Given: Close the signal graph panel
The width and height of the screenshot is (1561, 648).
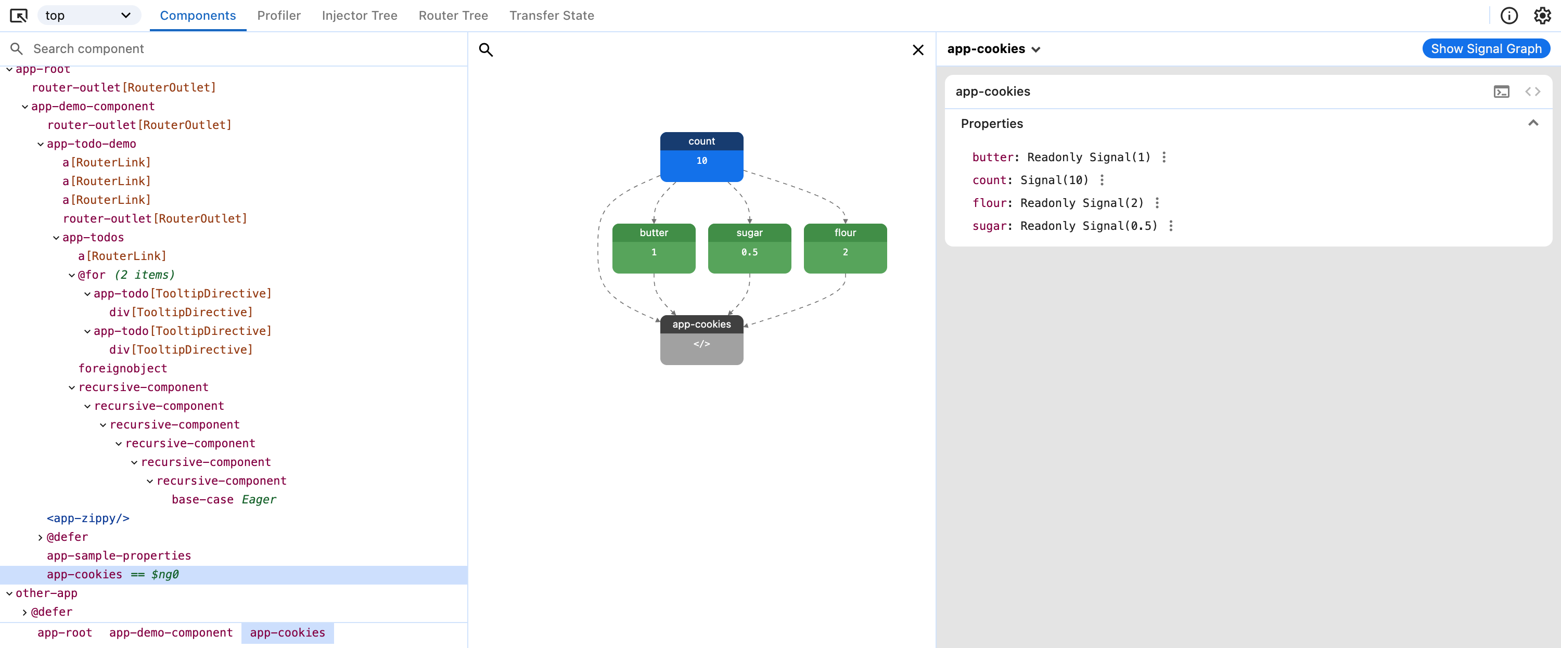Looking at the screenshot, I should click(x=918, y=49).
